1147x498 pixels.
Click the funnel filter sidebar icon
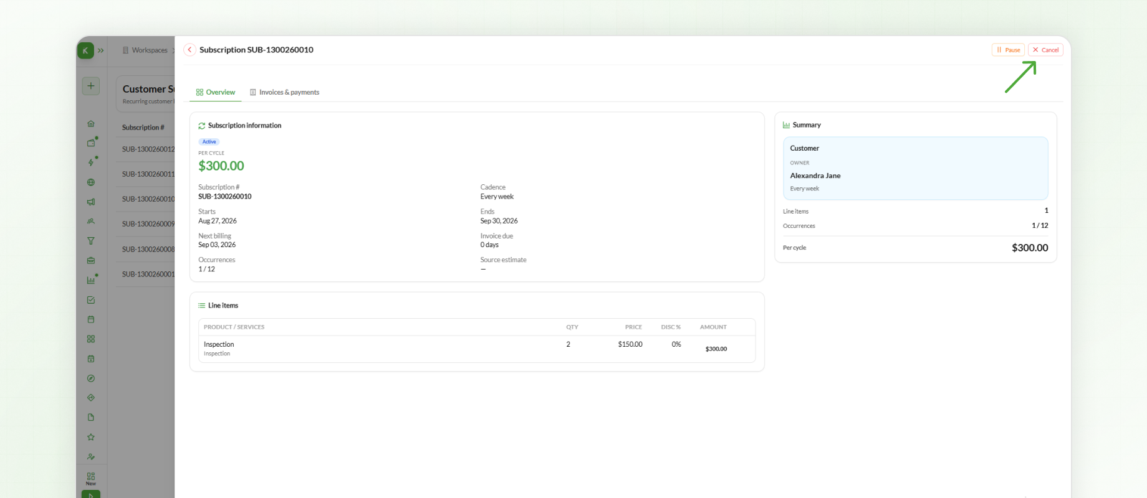click(x=91, y=241)
